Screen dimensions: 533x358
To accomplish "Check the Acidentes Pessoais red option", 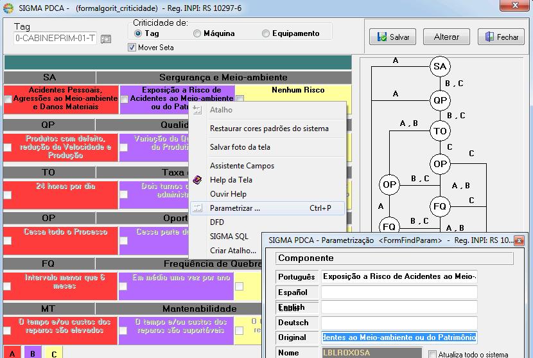I will [x=8, y=100].
